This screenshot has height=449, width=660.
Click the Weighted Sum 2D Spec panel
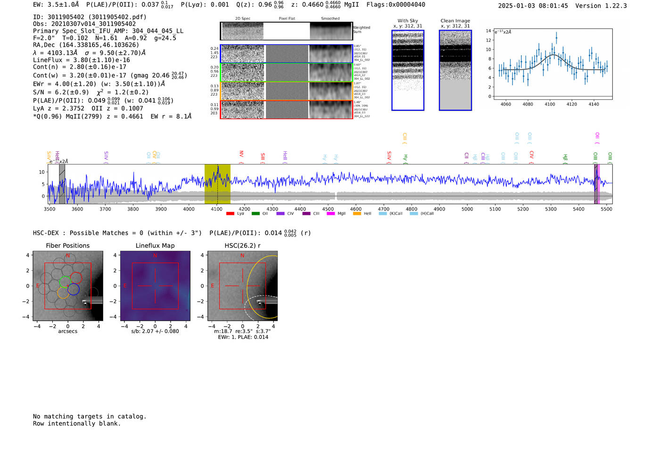coord(243,31)
